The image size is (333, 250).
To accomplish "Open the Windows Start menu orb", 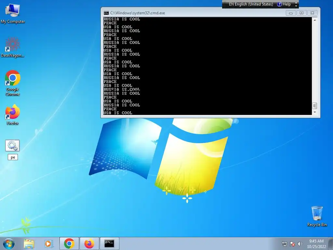I will [9, 243].
